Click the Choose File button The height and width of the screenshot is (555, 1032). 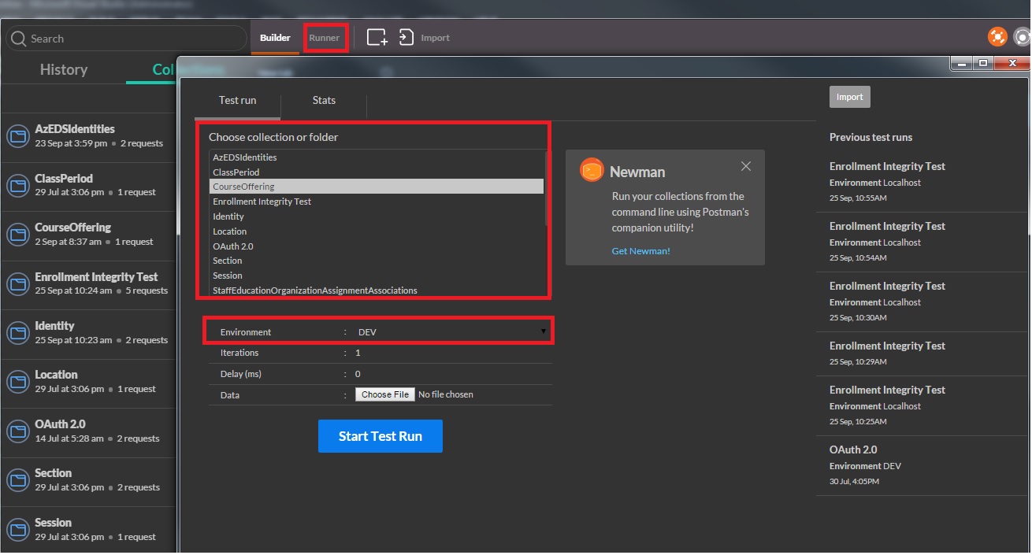[385, 394]
